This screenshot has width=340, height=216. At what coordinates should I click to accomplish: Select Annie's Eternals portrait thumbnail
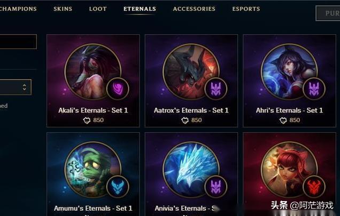click(289, 170)
